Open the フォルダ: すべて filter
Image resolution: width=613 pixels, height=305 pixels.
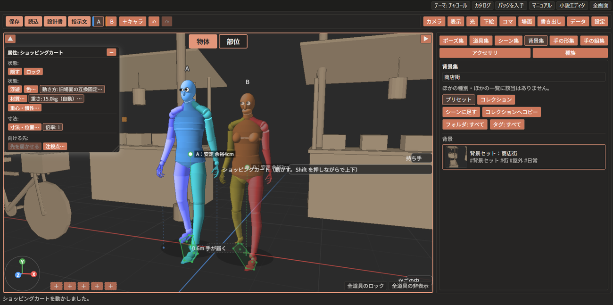[464, 124]
